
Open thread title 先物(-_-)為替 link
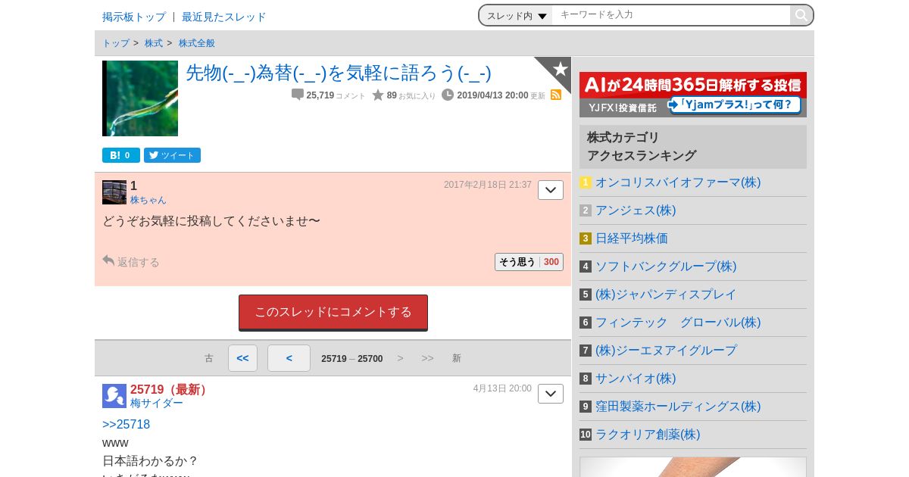click(339, 73)
